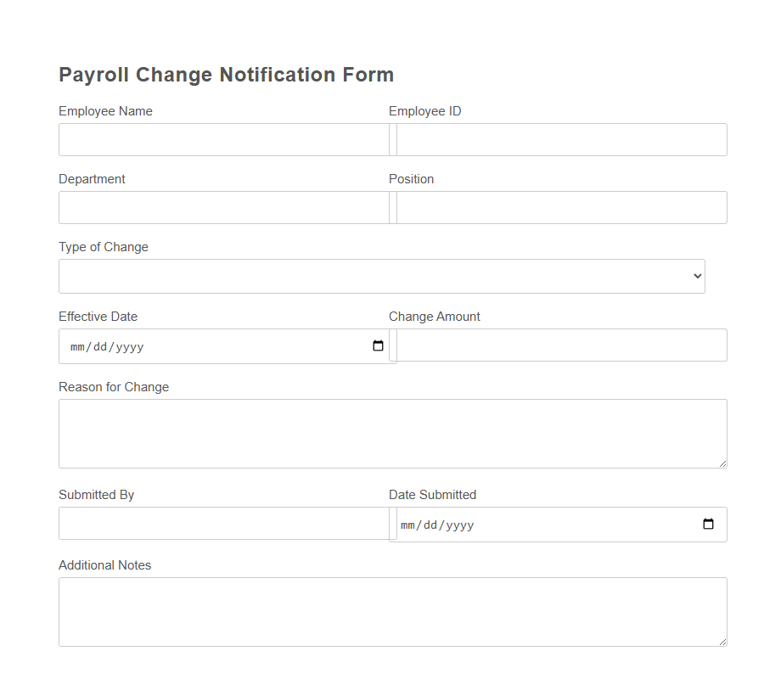Expand the Reason for Change resize handle
Viewport: 764px width, 696px height.
(723, 463)
